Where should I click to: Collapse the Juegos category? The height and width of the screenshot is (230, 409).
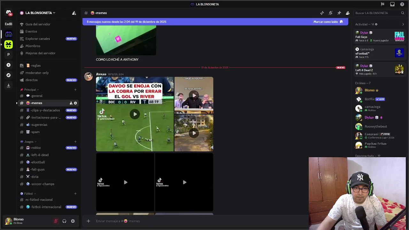pyautogui.click(x=28, y=142)
